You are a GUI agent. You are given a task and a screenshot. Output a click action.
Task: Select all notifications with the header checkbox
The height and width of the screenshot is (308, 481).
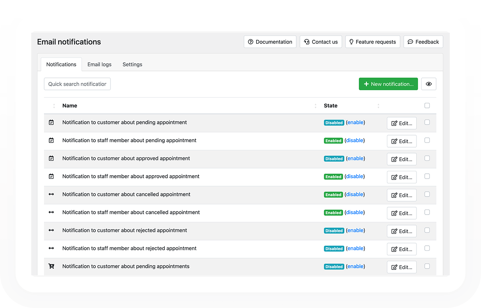coord(427,106)
